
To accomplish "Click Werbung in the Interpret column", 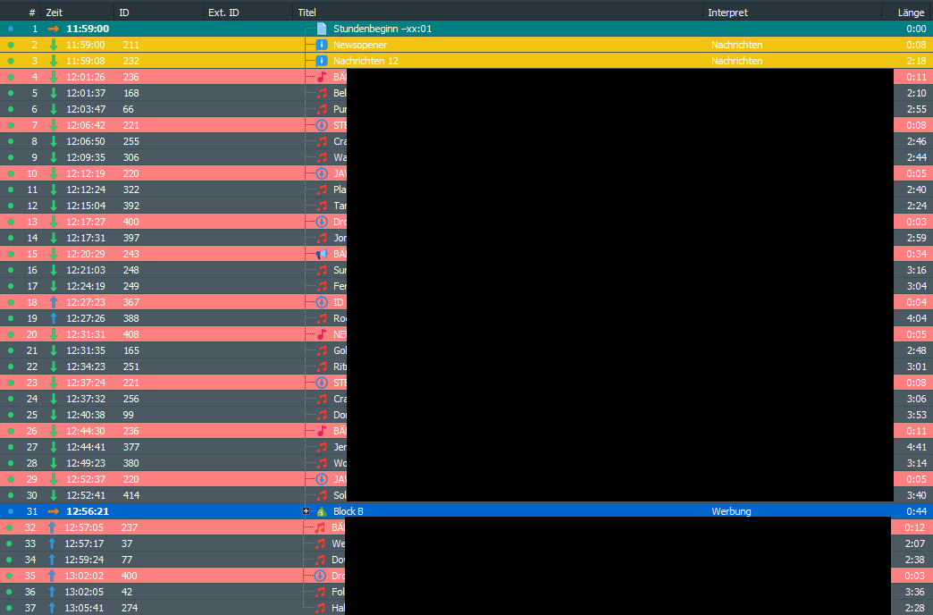I will click(731, 511).
